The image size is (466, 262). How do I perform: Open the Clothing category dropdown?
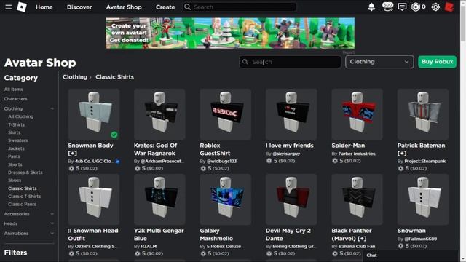(x=379, y=62)
